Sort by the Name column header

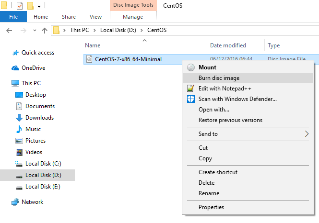tap(93, 45)
